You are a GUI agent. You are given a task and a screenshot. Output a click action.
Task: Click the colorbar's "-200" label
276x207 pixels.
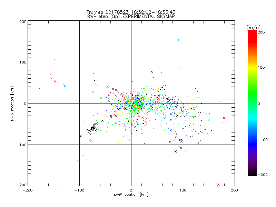[x=263, y=175]
